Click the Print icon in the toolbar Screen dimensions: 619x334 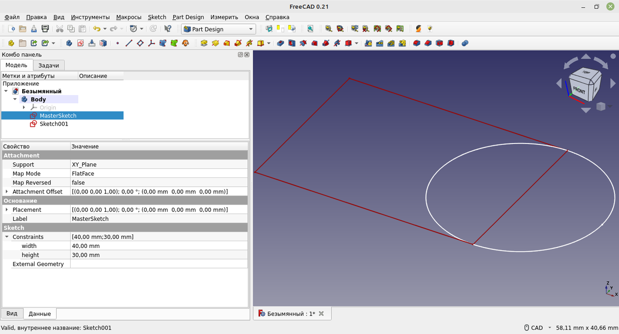coord(45,29)
